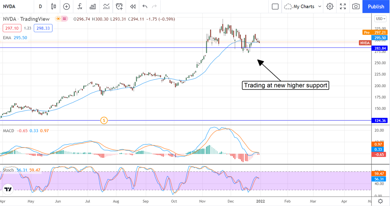This screenshot has width=390, height=206.
Task: Create an alert with the alarm clock icon
Action: 120,6
